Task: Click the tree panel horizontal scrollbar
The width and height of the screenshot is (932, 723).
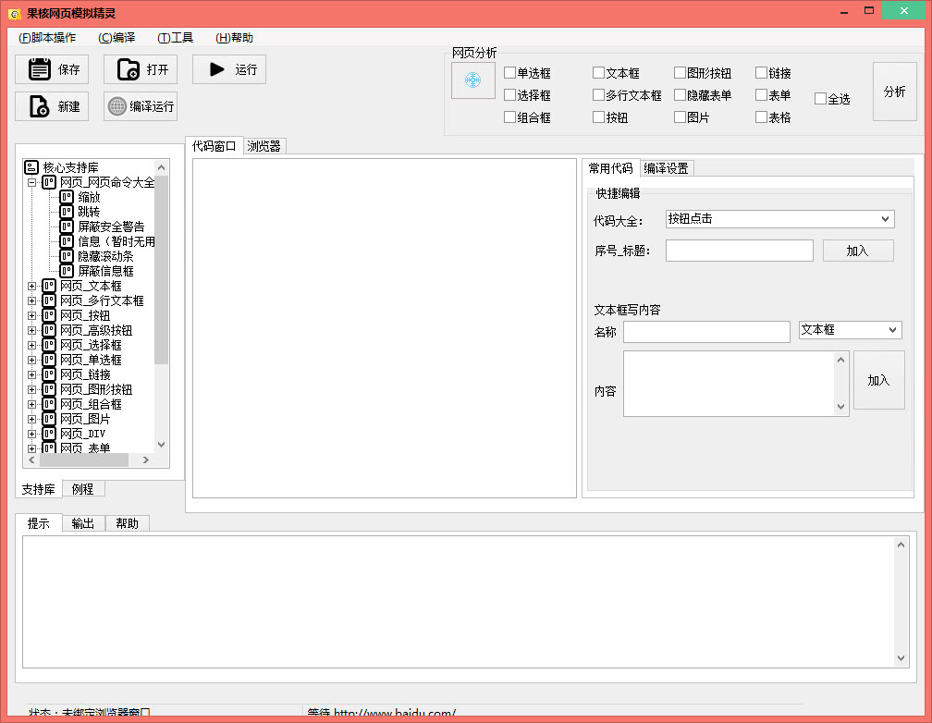Action: (89, 460)
